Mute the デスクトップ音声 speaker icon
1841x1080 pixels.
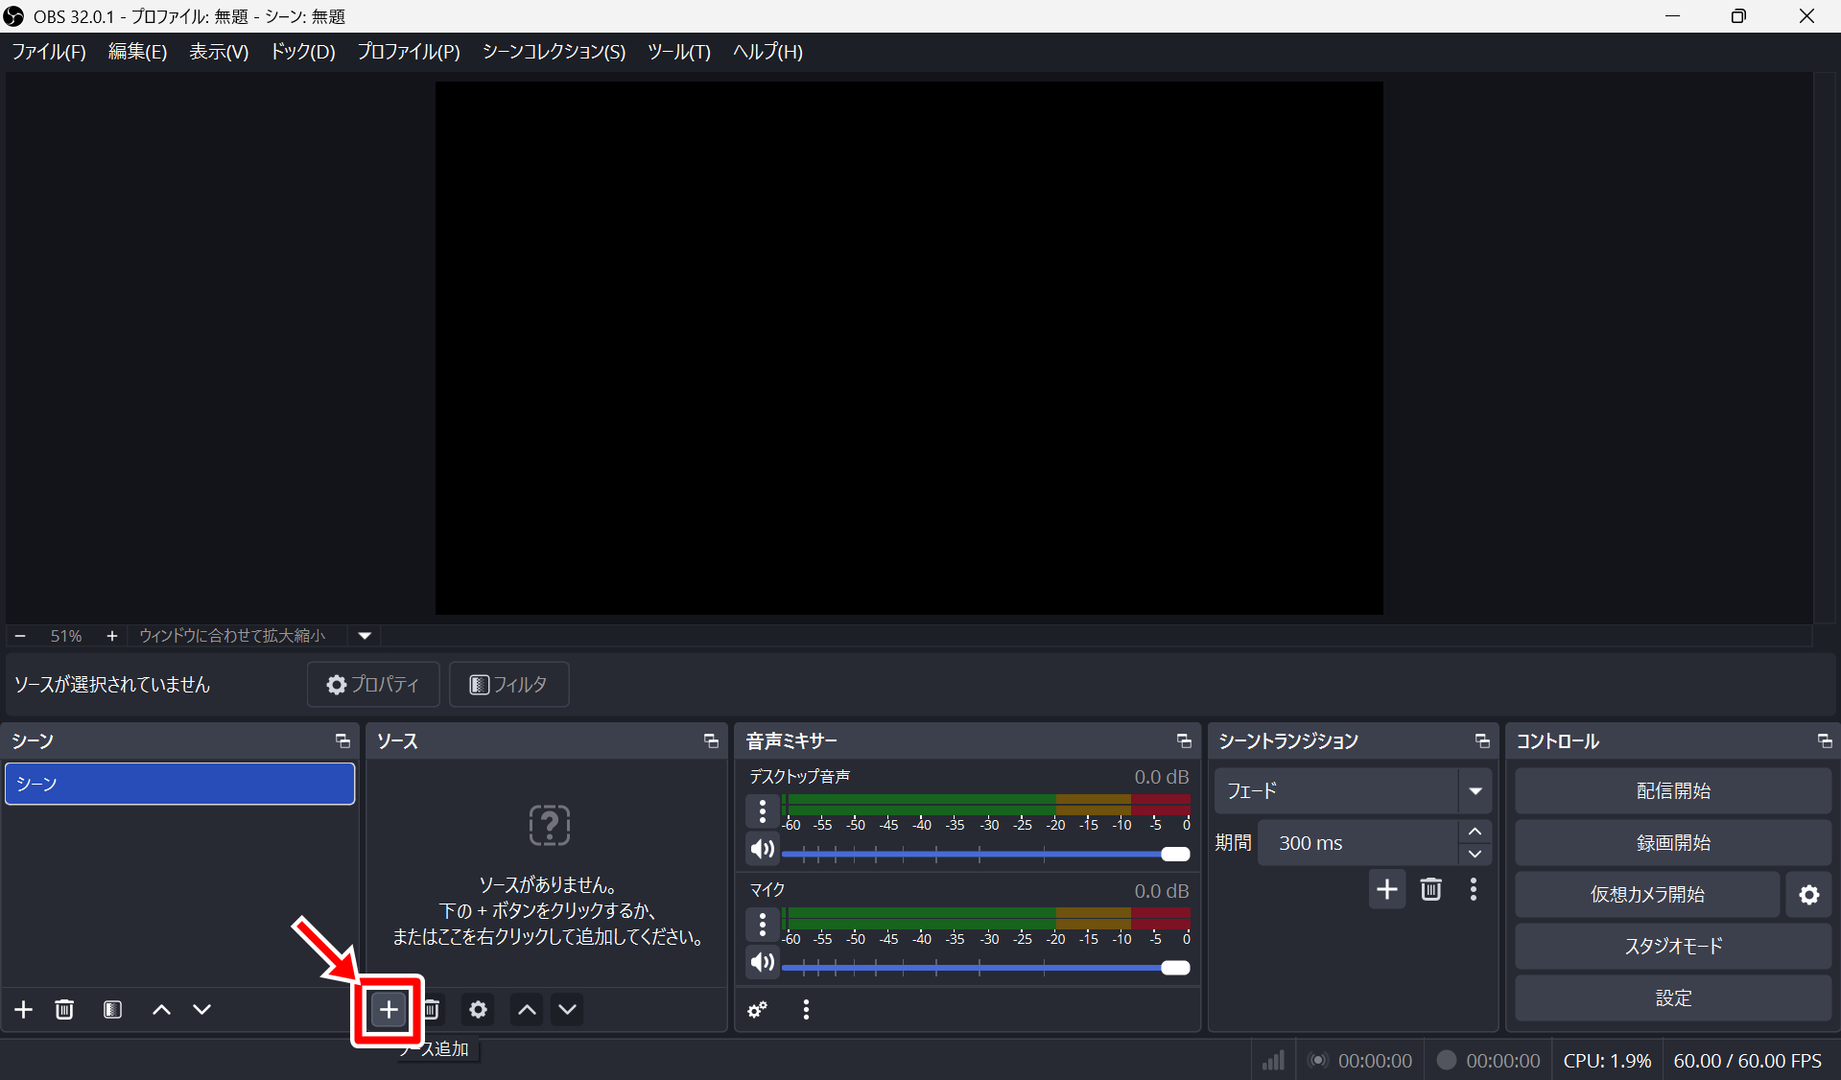pos(763,849)
